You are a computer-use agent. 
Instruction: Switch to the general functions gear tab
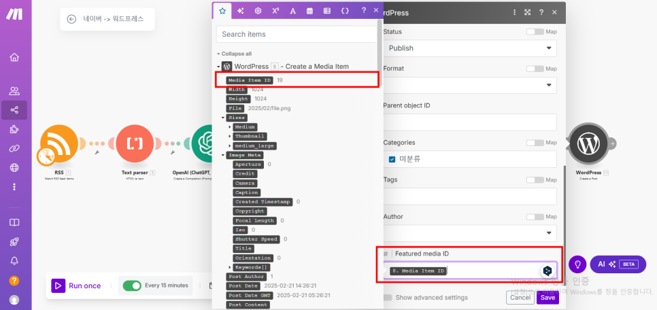258,11
